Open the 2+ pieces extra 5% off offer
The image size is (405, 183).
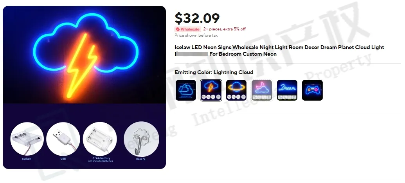[x=224, y=29]
